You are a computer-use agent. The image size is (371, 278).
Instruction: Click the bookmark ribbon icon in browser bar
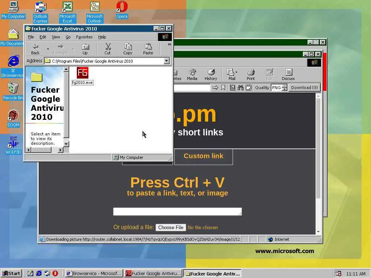tap(223, 88)
